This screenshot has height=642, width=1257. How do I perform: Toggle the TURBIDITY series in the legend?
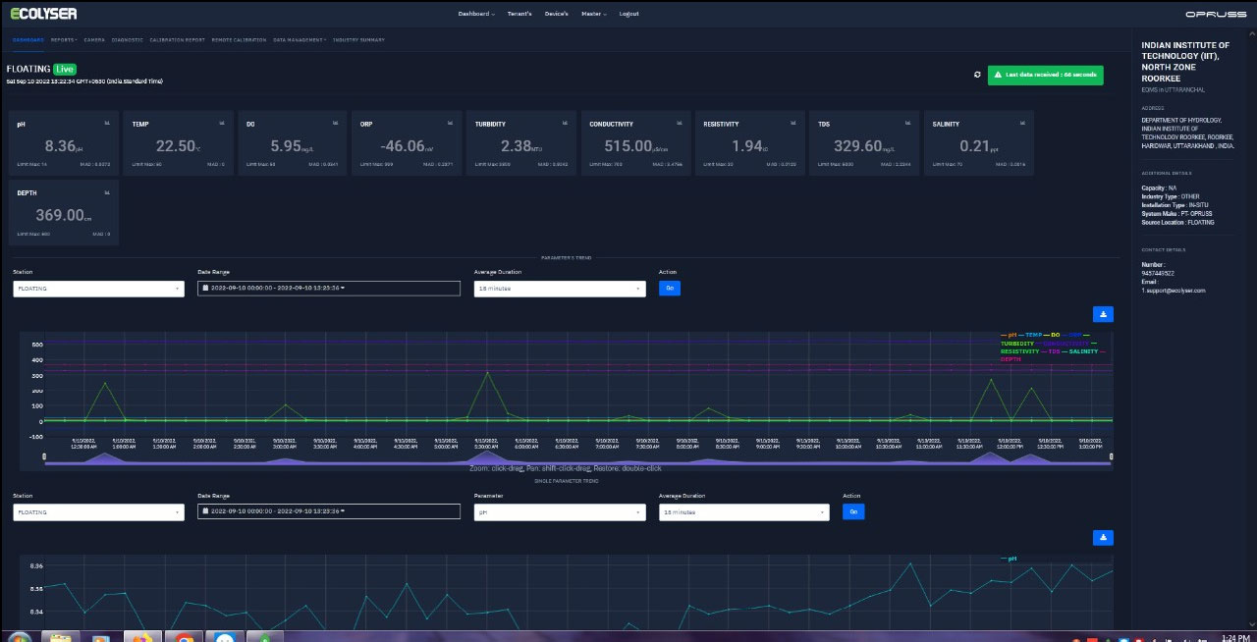point(1016,344)
